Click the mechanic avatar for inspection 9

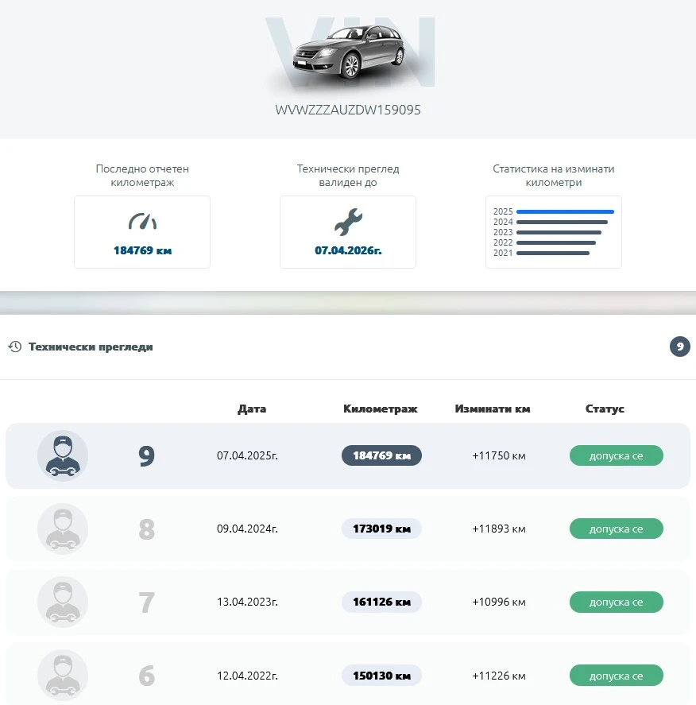click(63, 456)
